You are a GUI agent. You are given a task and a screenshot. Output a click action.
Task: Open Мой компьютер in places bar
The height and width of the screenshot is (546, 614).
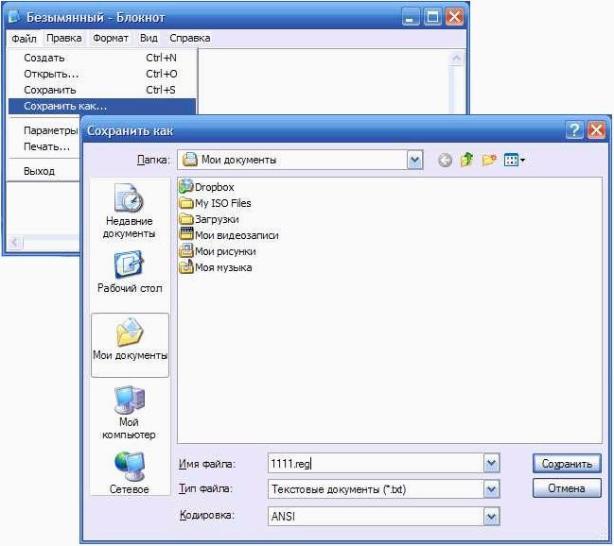pos(129,413)
